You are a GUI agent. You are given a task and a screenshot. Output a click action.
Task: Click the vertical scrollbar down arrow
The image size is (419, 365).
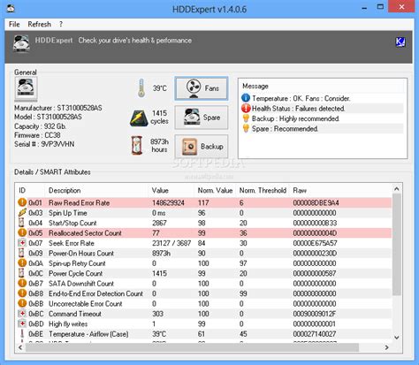(x=397, y=338)
